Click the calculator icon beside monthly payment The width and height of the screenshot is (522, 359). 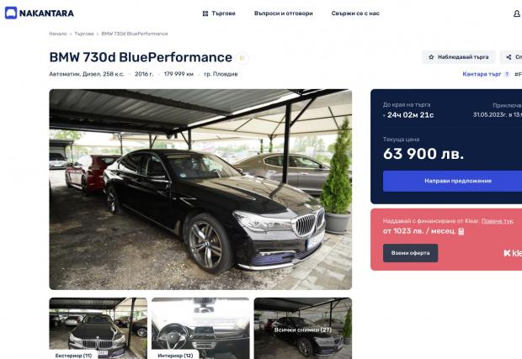pyautogui.click(x=461, y=231)
